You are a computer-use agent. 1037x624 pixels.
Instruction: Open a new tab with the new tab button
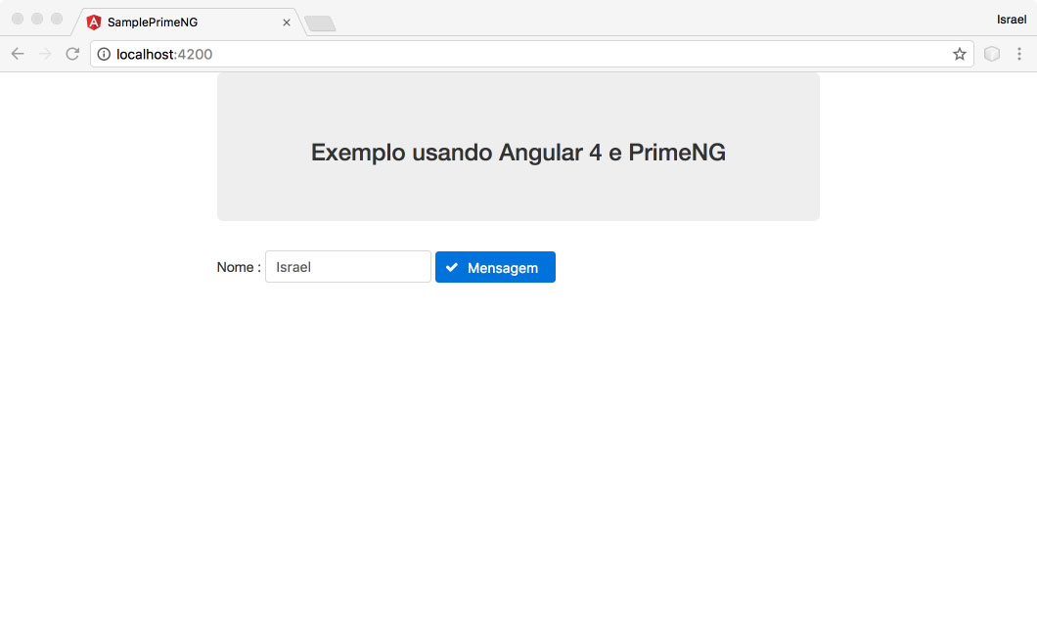[321, 22]
